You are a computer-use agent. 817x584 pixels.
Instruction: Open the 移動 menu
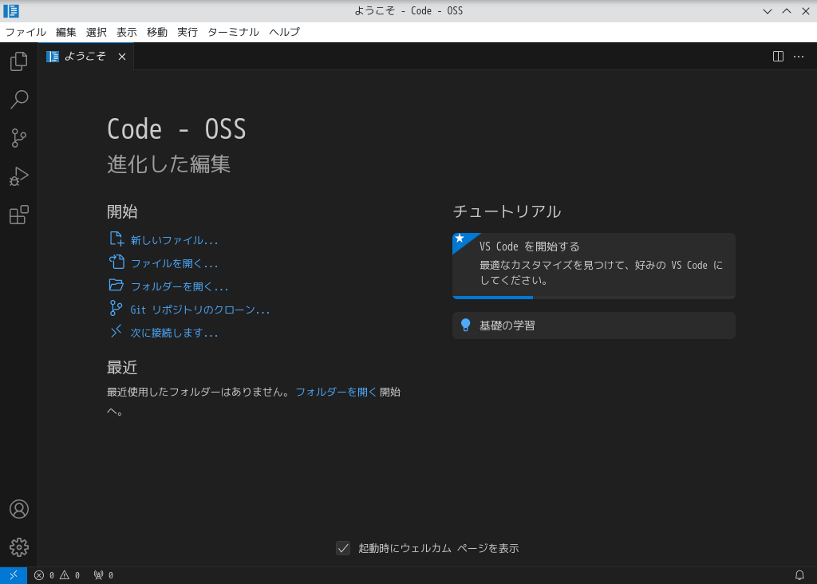pos(157,32)
